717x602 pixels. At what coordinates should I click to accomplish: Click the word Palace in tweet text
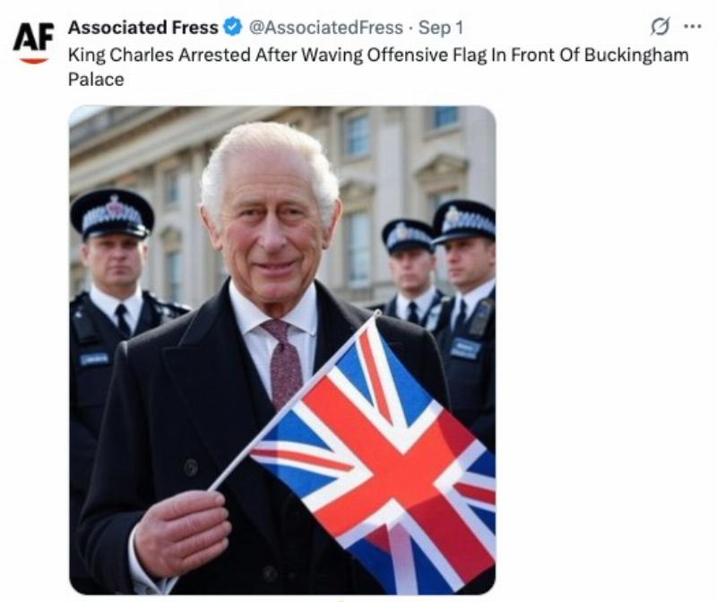tap(96, 80)
